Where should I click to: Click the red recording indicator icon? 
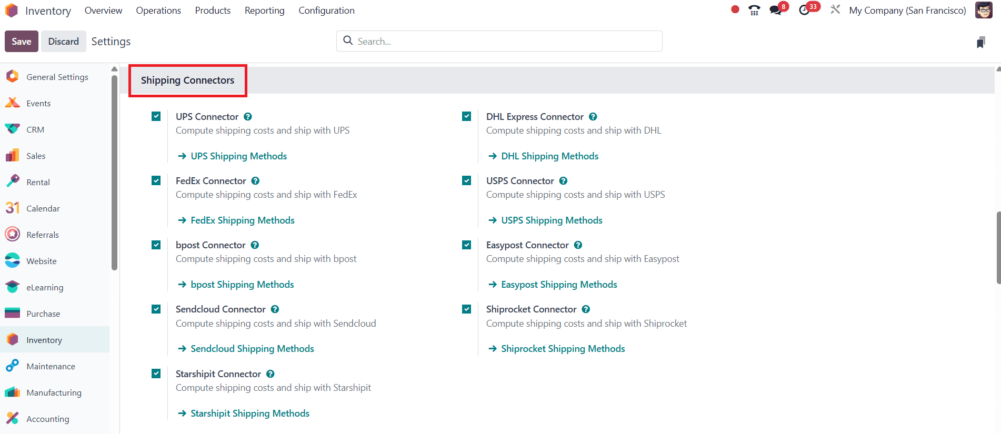coord(735,9)
